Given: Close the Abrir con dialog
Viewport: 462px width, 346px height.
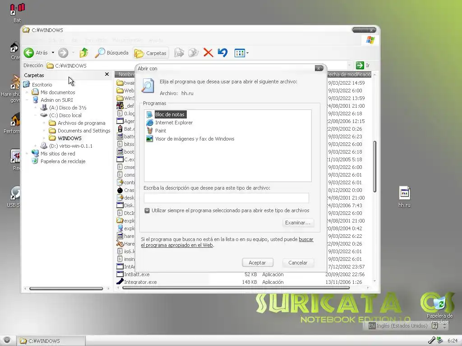Looking at the screenshot, I should [x=319, y=68].
